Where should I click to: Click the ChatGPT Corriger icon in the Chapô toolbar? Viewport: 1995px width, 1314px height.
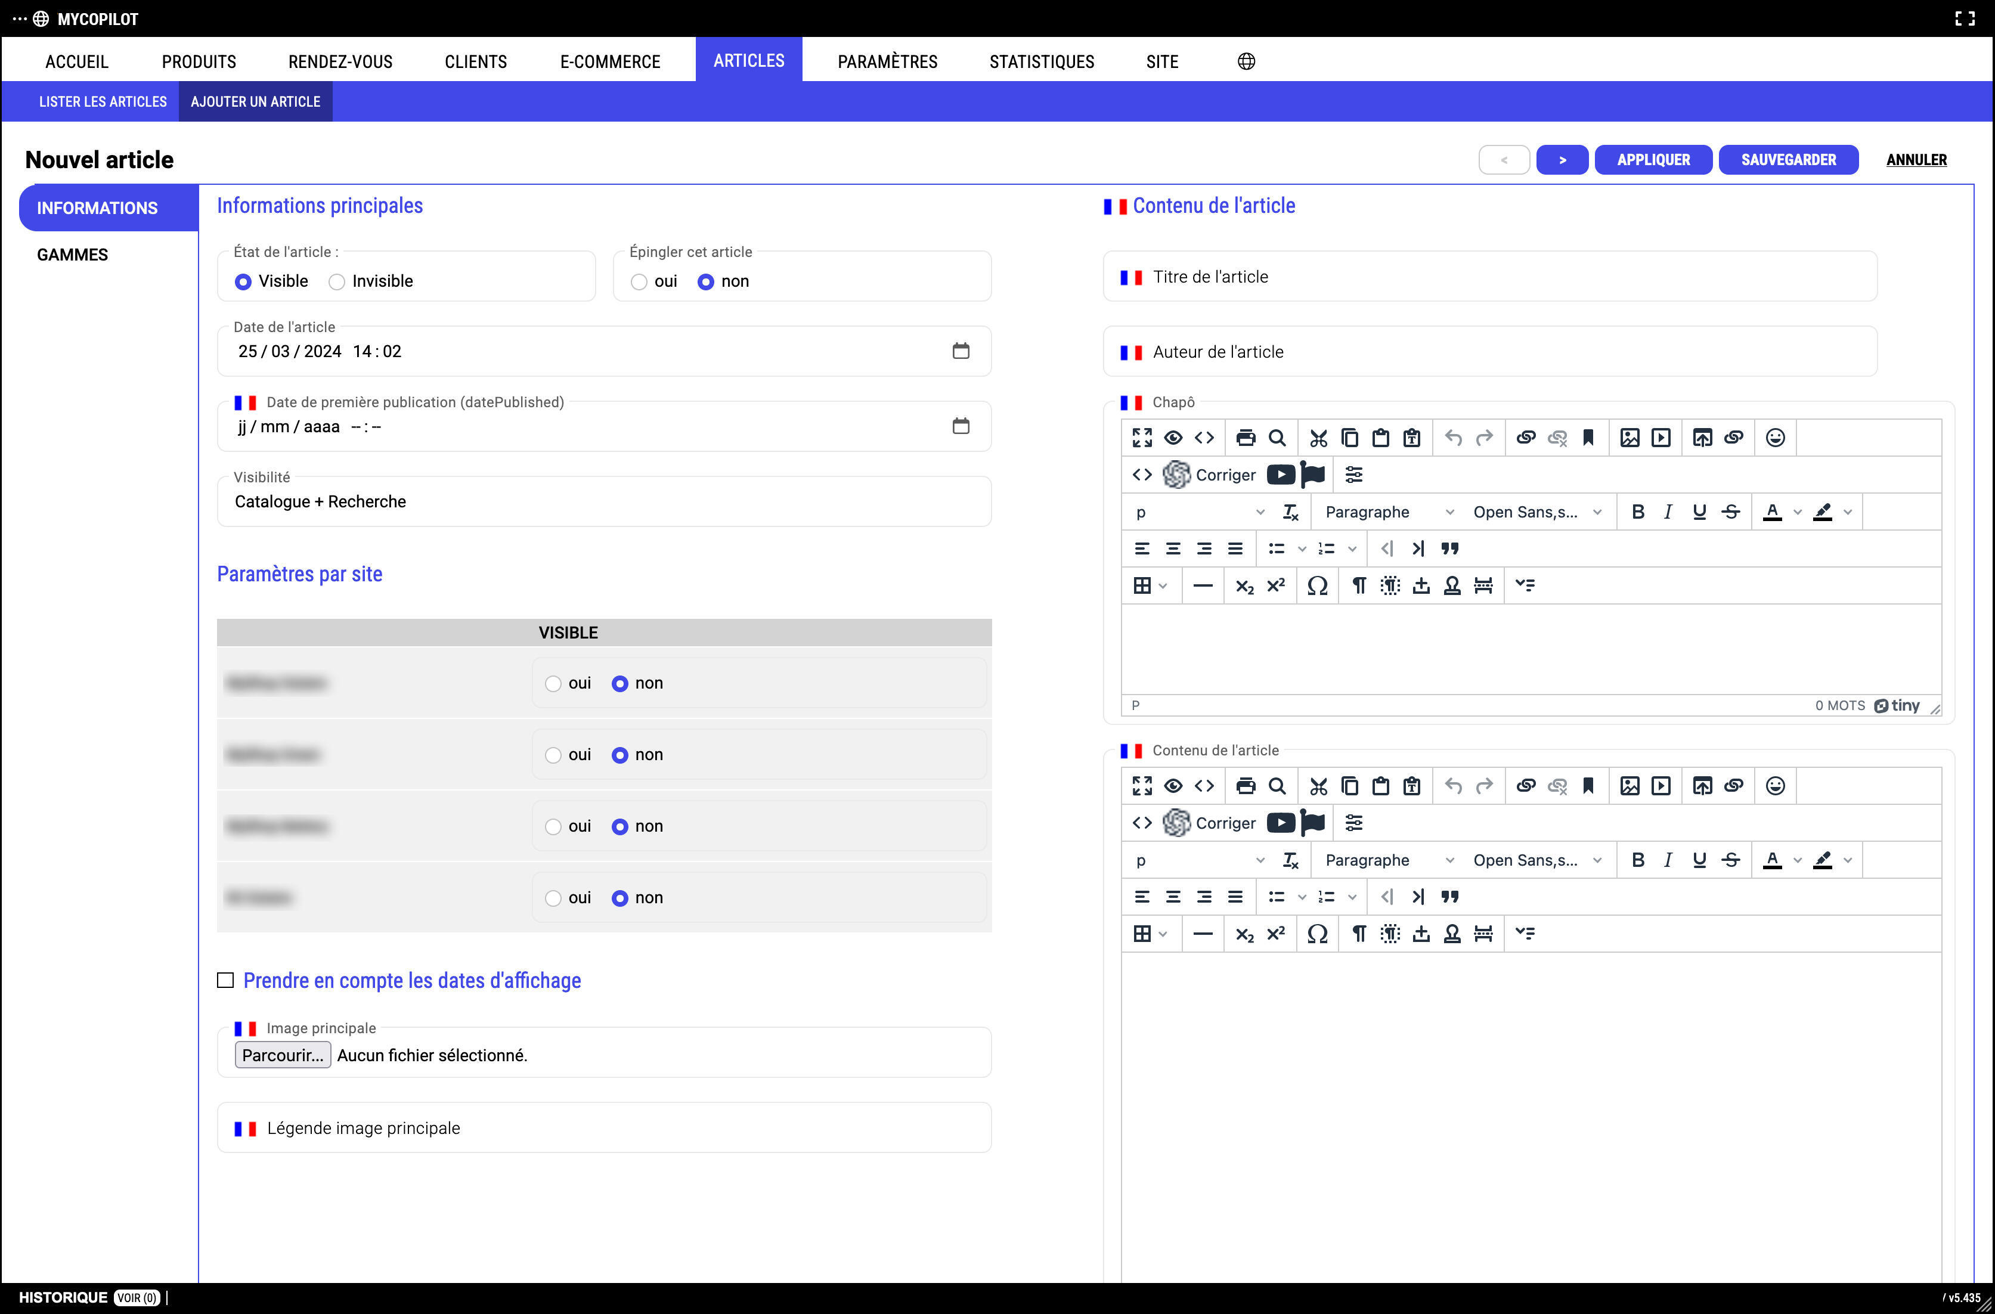point(1177,475)
